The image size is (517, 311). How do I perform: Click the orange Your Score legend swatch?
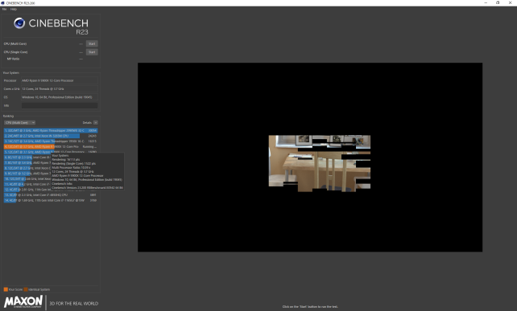coord(6,289)
